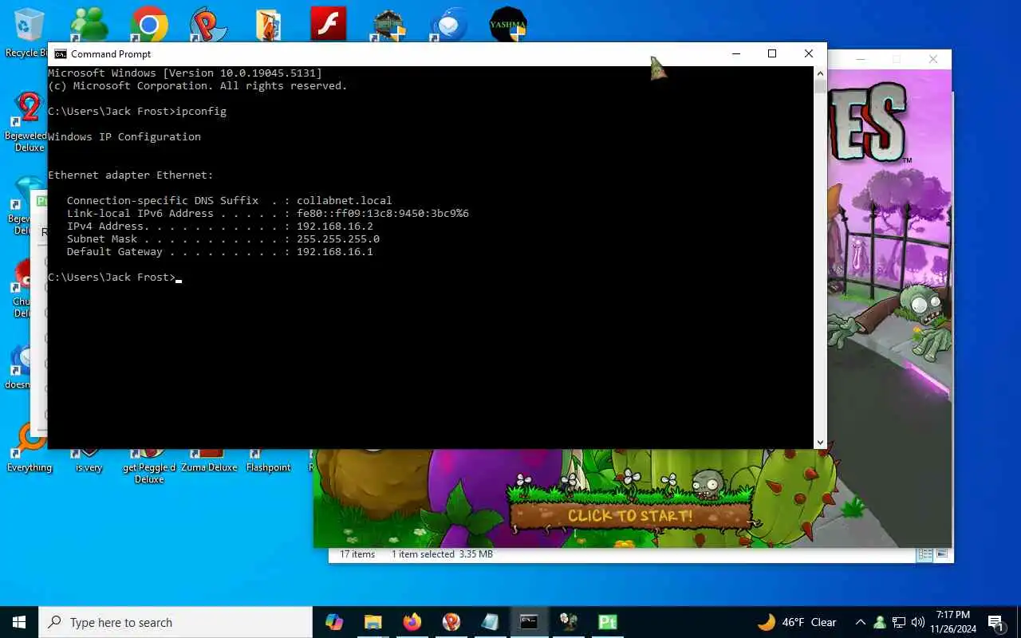
Task: Open the Peggle Deluxe desktop shortcut
Action: (x=149, y=467)
